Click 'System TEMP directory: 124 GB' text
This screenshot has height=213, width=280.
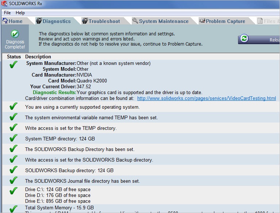point(60,139)
